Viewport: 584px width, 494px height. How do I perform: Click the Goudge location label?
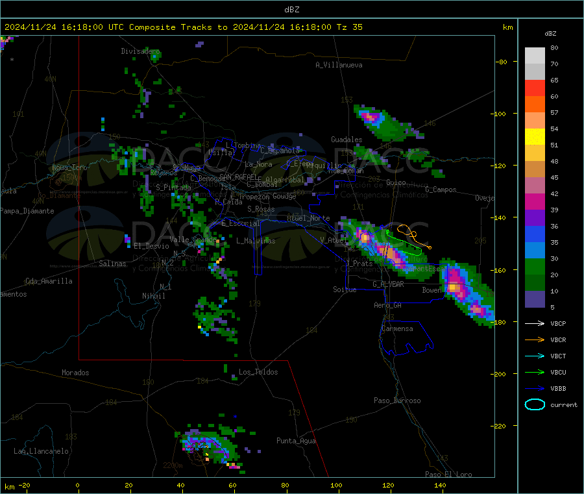click(x=284, y=196)
